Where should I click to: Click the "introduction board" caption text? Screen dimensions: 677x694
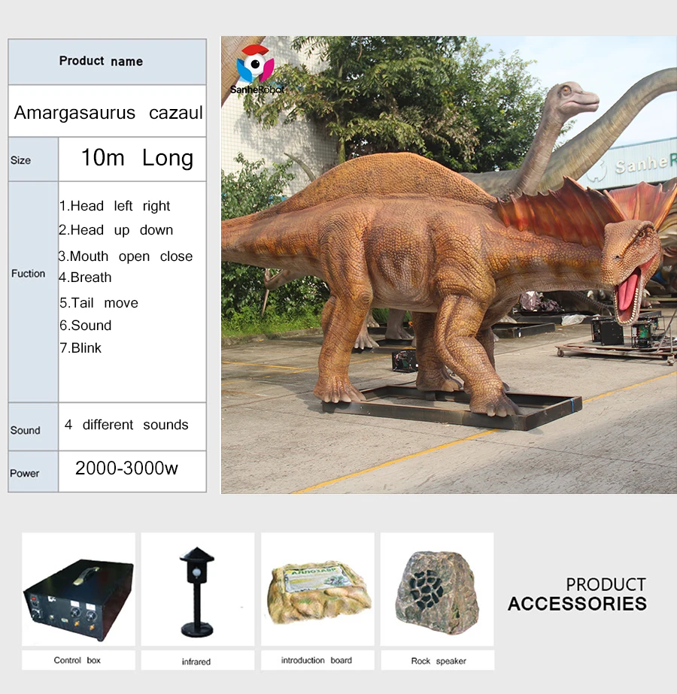317,660
